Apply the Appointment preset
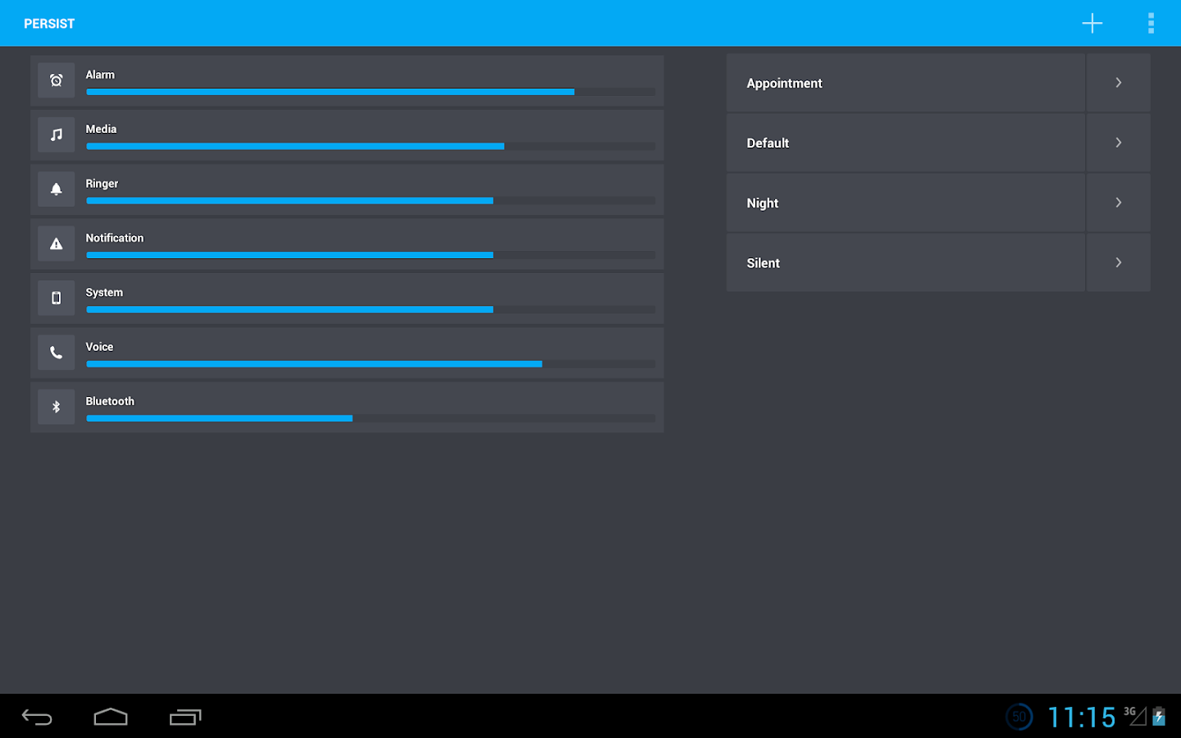Screen dimensions: 1181x738 pyautogui.click(x=905, y=83)
